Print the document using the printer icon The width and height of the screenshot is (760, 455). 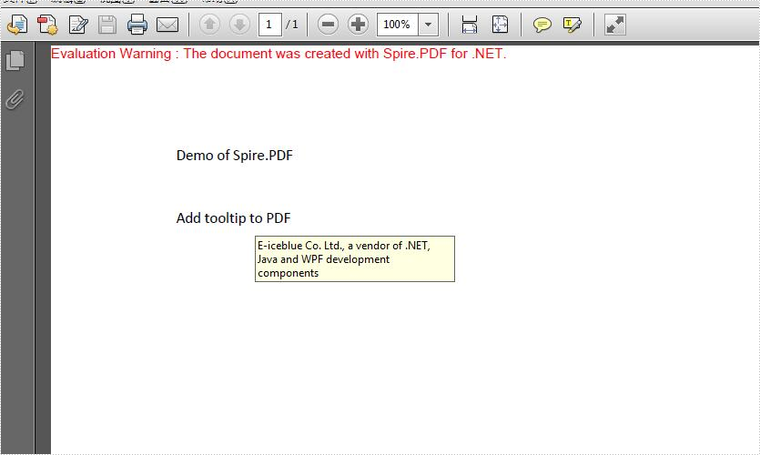[x=137, y=25]
